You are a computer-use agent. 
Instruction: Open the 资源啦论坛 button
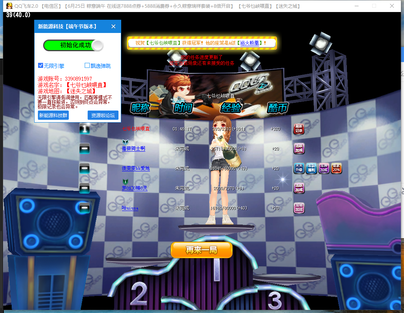[103, 115]
